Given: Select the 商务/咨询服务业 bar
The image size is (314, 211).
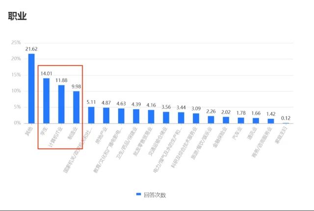Looking at the screenshot, I should pyautogui.click(x=271, y=121).
